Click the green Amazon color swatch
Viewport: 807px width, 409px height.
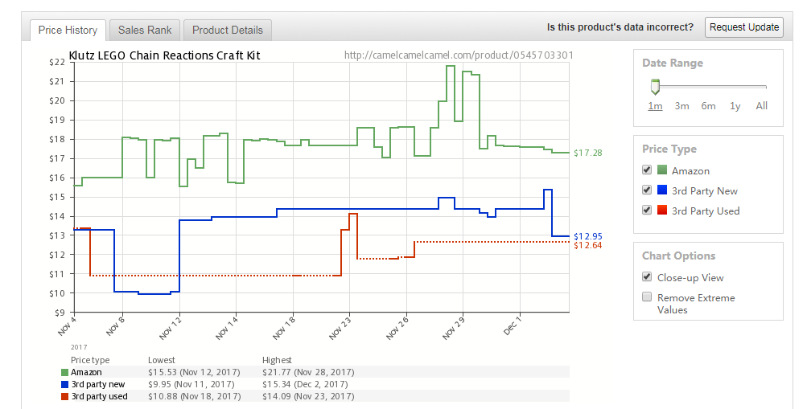pos(662,170)
